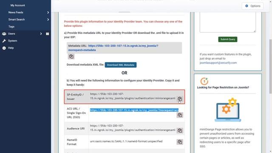Image resolution: width=272 pixels, height=153 pixels.
Task: Open Tags menu item
Action: click(x=11, y=27)
